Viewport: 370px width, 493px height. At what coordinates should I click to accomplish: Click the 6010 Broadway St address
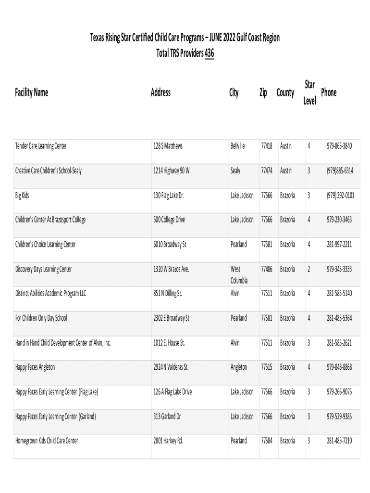pos(170,244)
